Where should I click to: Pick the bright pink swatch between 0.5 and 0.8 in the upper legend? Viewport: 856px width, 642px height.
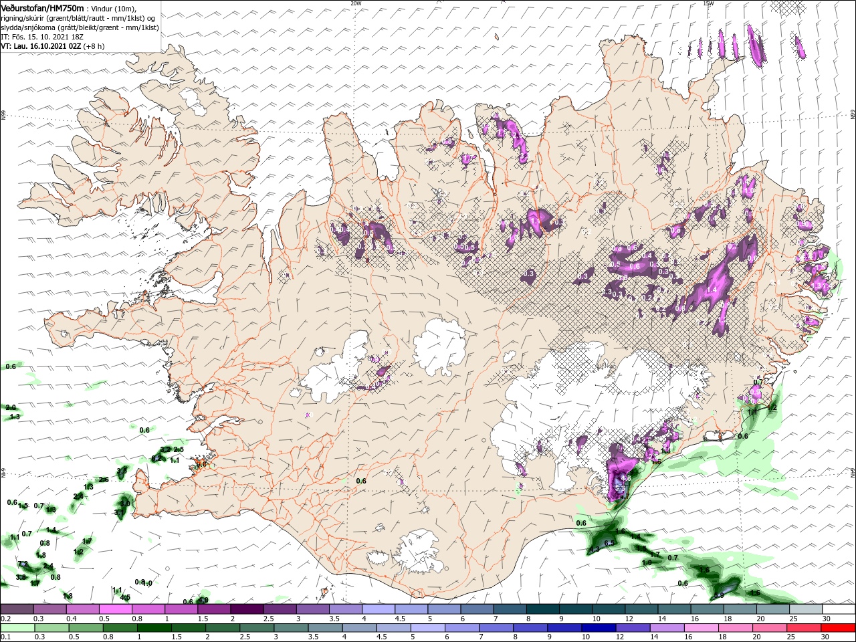pos(116,609)
